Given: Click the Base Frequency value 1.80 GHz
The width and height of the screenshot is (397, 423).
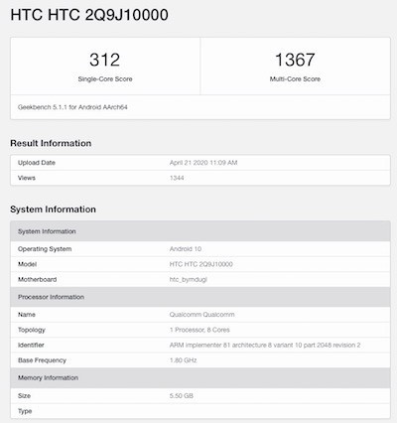Looking at the screenshot, I should click(x=184, y=360).
